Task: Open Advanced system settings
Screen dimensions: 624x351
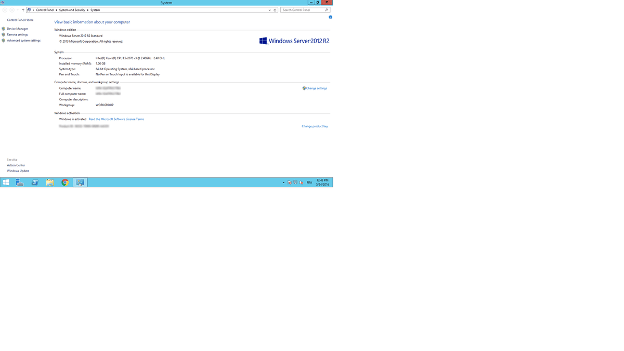Action: (x=23, y=40)
